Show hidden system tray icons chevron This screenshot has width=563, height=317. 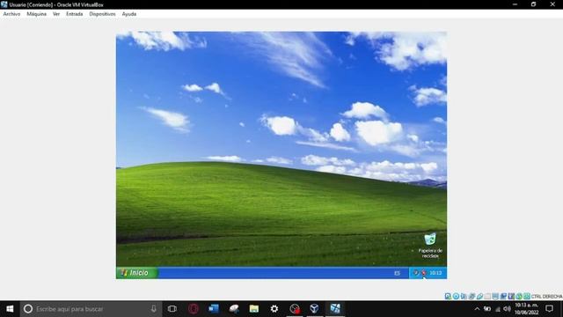pyautogui.click(x=477, y=309)
